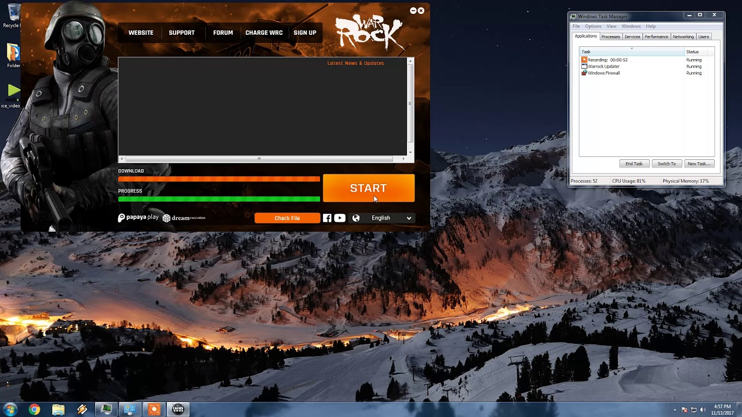Switch to the Applications tab
The width and height of the screenshot is (742, 417).
click(585, 36)
